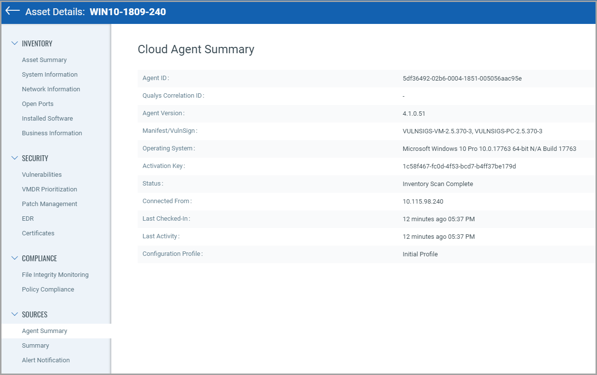Click Agent Version value 4.1.0.51
Image resolution: width=597 pixels, height=375 pixels.
(414, 114)
